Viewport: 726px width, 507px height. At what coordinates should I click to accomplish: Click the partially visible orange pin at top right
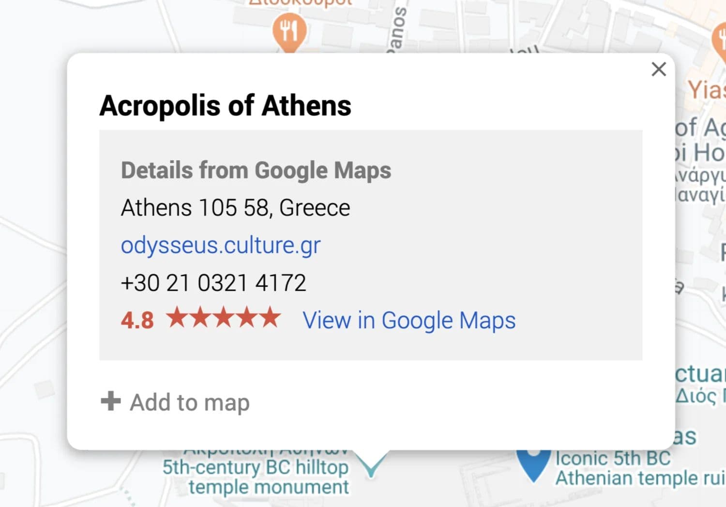coord(720,41)
